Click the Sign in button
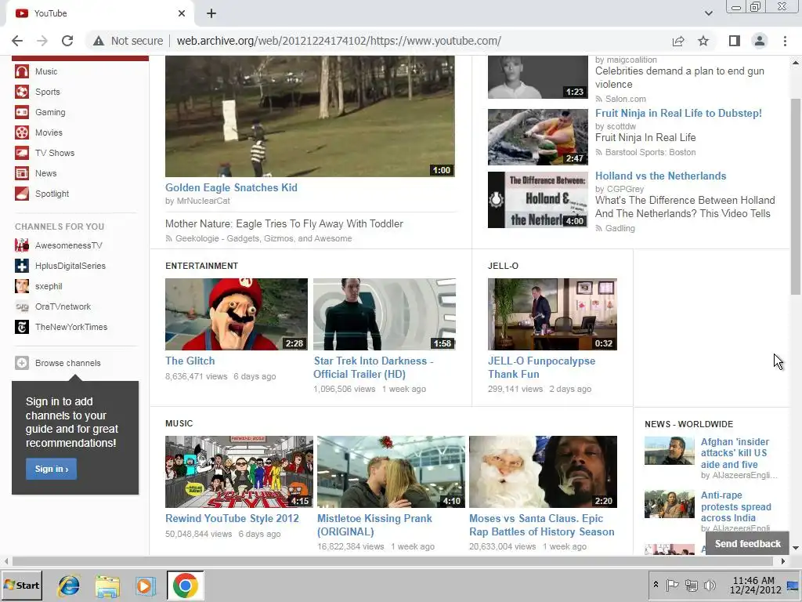 pos(51,469)
